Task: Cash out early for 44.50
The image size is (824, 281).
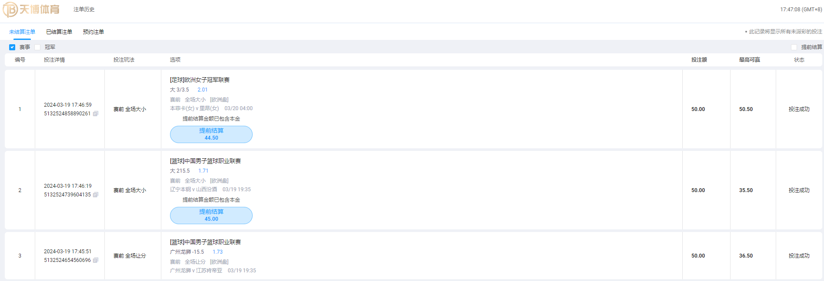Action: (x=211, y=134)
